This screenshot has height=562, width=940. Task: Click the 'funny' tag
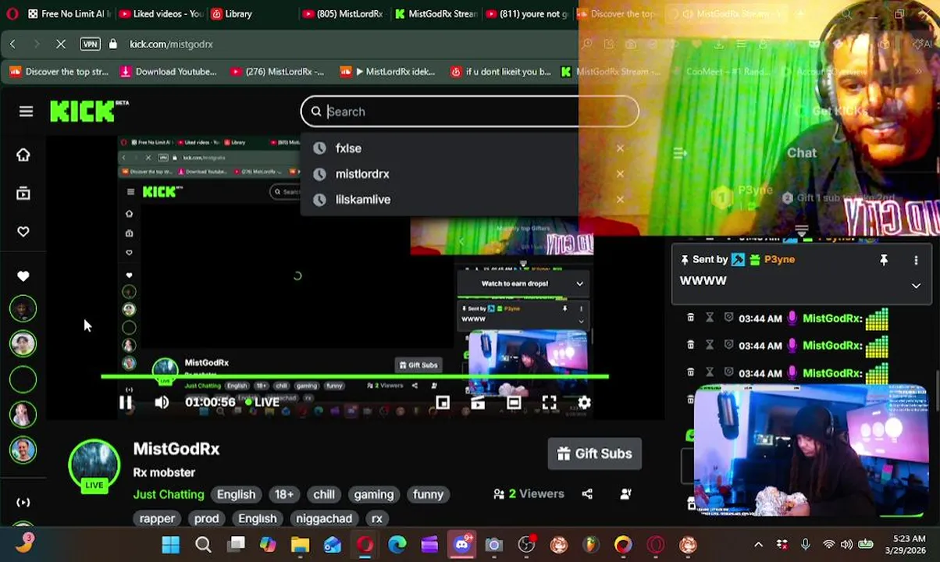click(428, 494)
